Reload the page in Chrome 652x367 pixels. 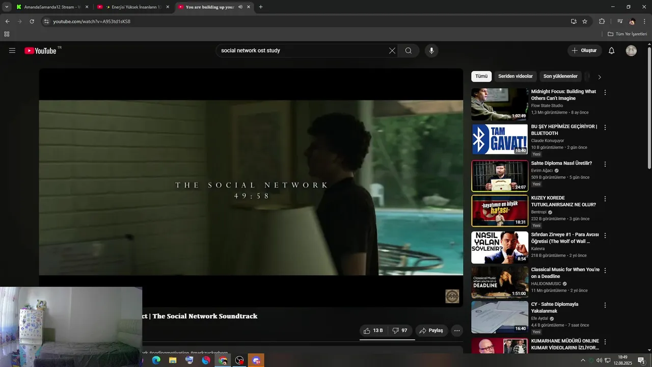(x=32, y=21)
